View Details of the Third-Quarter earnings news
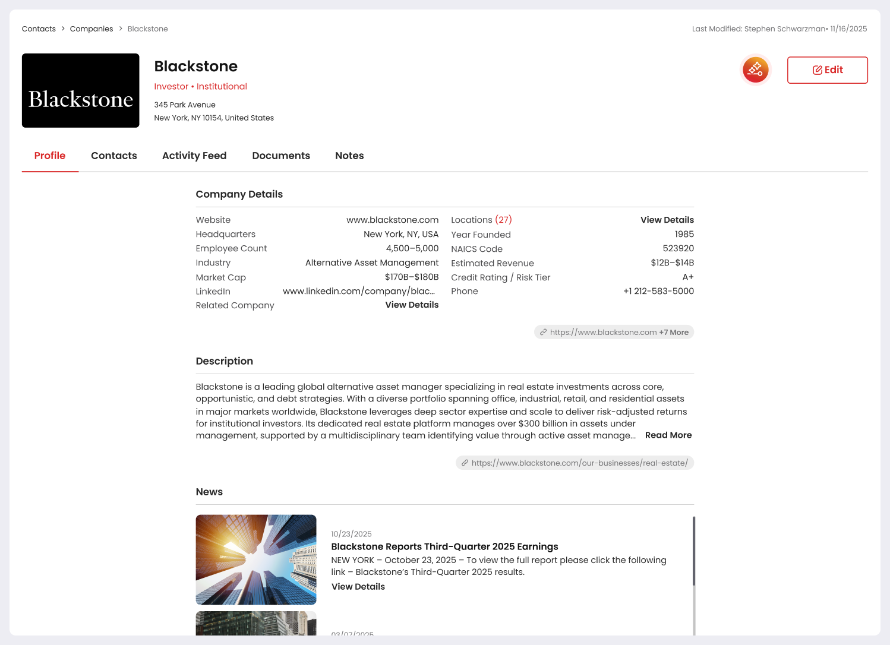The width and height of the screenshot is (890, 645). [358, 587]
